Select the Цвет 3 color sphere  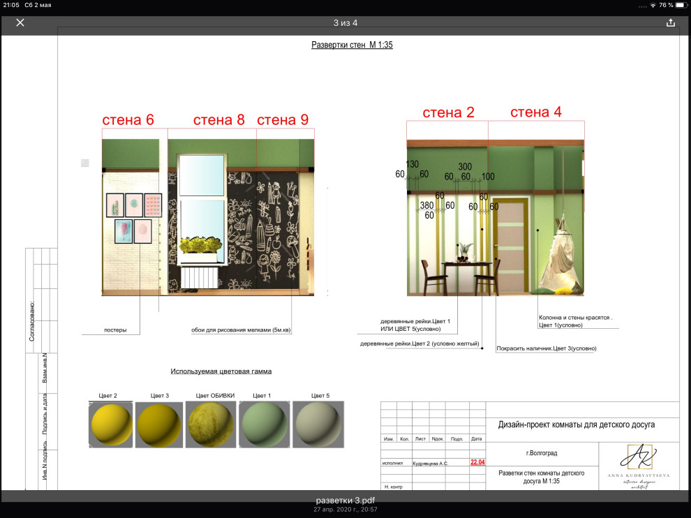pos(158,424)
